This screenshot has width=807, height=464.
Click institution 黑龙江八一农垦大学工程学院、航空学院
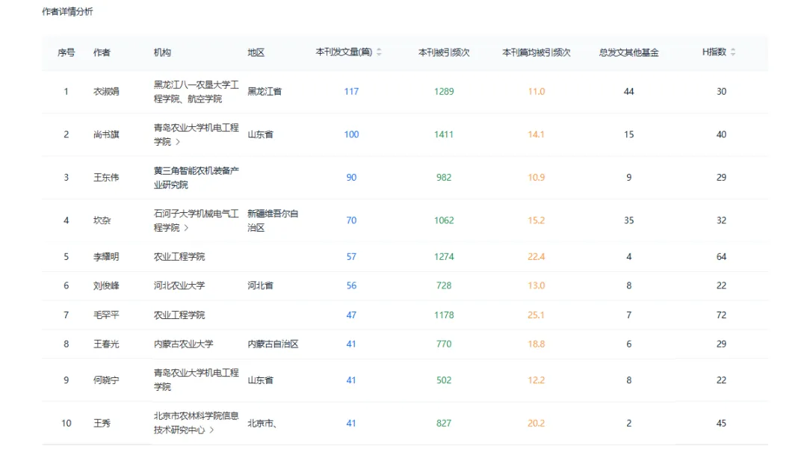(x=196, y=92)
